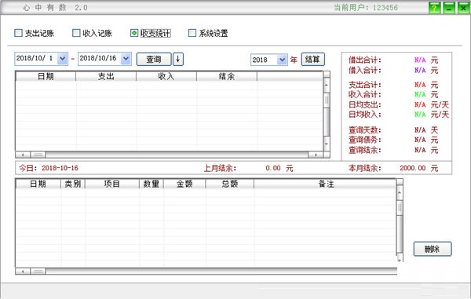Click the 借入合计 label
The image size is (471, 299).
point(365,71)
